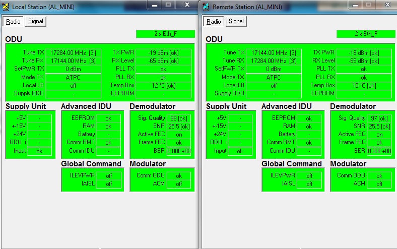Click Local Station Comm RMT ok status
The height and width of the screenshot is (249, 397).
tap(108, 143)
